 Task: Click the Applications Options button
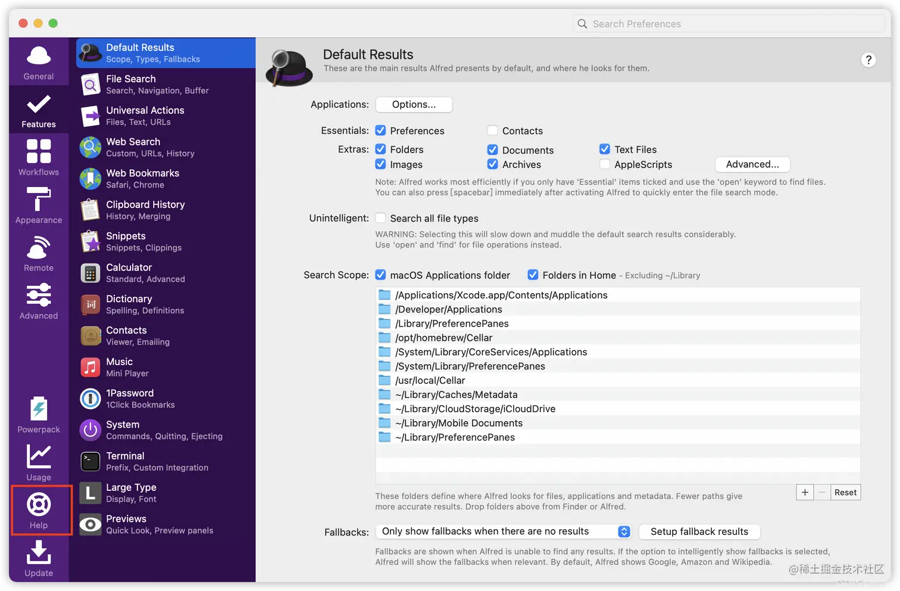click(414, 104)
